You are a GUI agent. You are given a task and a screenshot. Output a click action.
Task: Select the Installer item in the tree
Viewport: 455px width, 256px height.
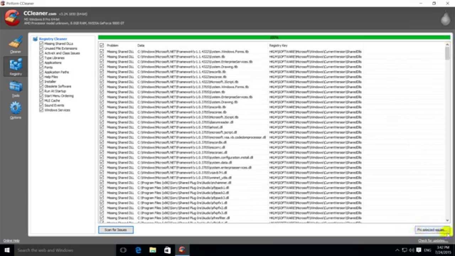coord(50,81)
